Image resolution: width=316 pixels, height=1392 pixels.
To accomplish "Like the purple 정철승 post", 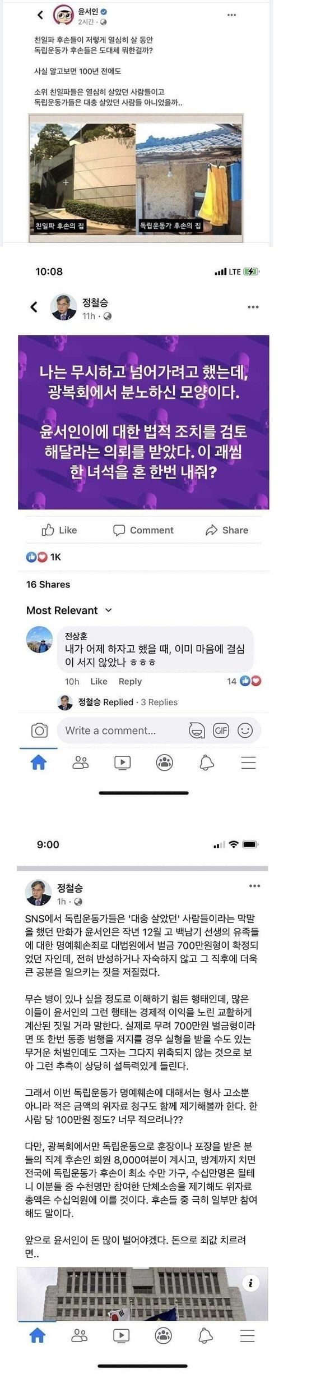I will [x=59, y=530].
